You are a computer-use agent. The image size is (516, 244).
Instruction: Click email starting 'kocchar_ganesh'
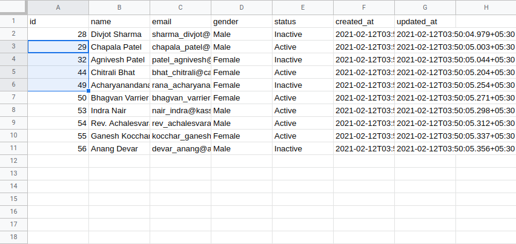coord(180,136)
